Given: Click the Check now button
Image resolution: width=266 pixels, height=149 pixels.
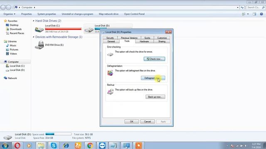Looking at the screenshot, I should (154, 59).
